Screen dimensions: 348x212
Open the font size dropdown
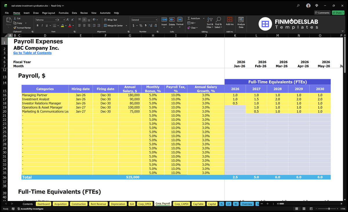(x=64, y=20)
